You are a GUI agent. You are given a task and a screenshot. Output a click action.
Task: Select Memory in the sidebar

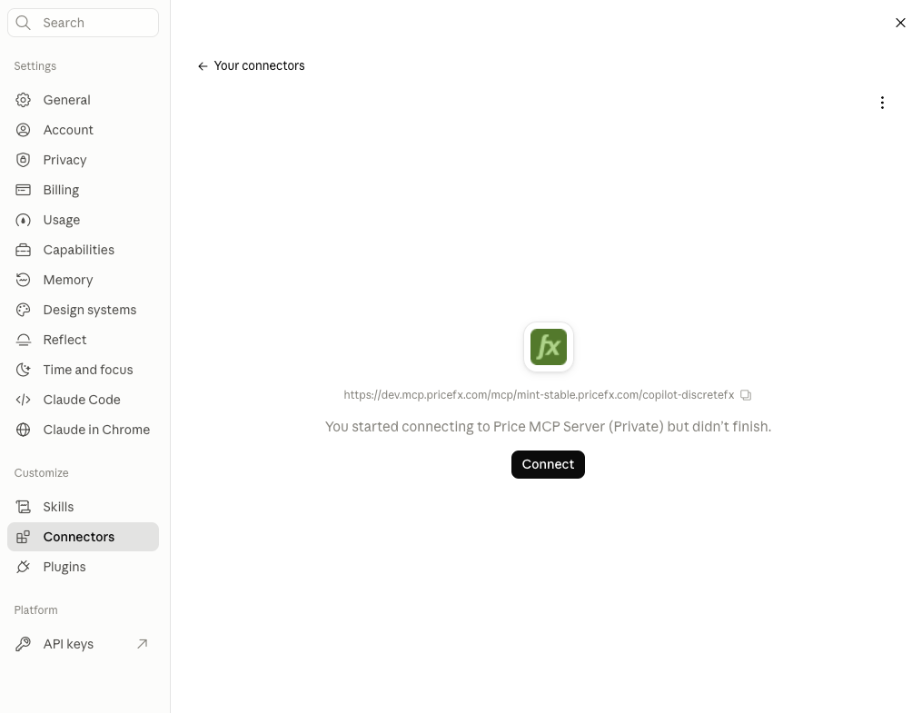83,280
